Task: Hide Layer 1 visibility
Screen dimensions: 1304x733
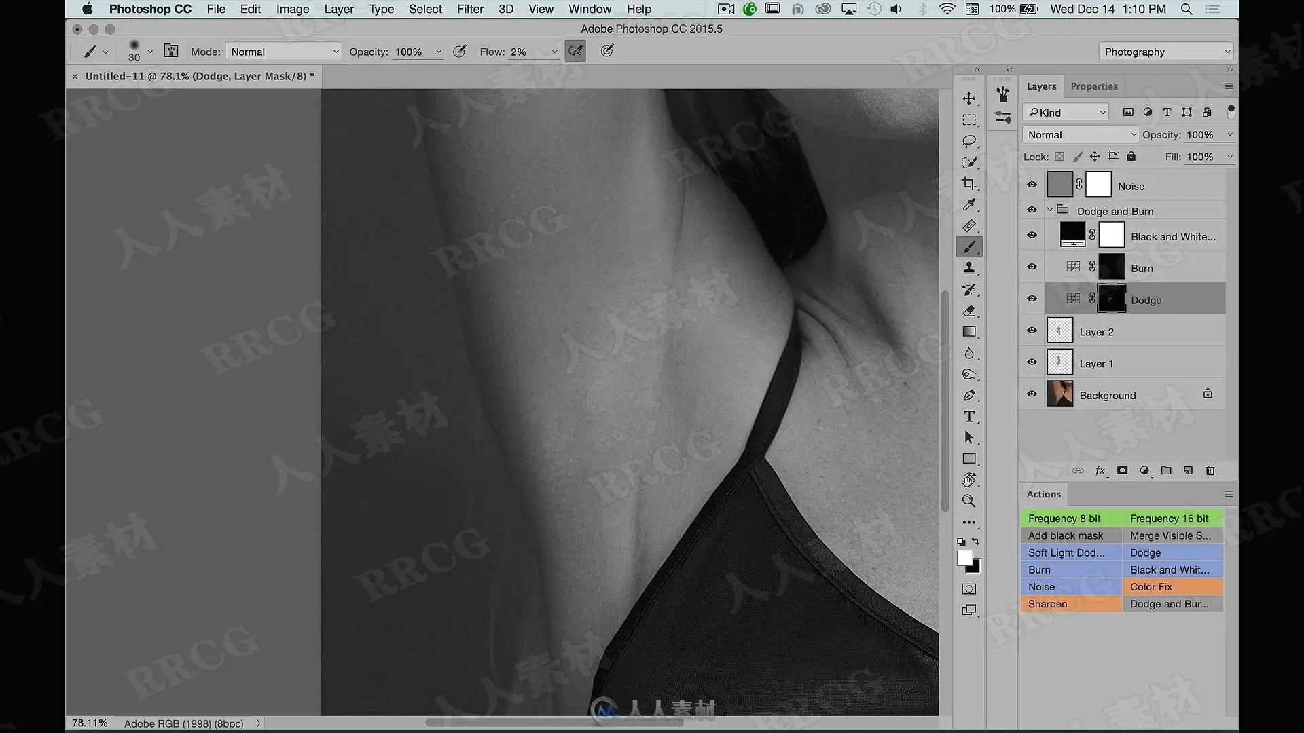Action: pyautogui.click(x=1032, y=362)
